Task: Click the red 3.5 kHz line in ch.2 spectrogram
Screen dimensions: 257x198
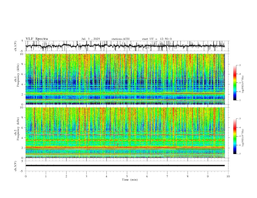Action: pos(125,140)
